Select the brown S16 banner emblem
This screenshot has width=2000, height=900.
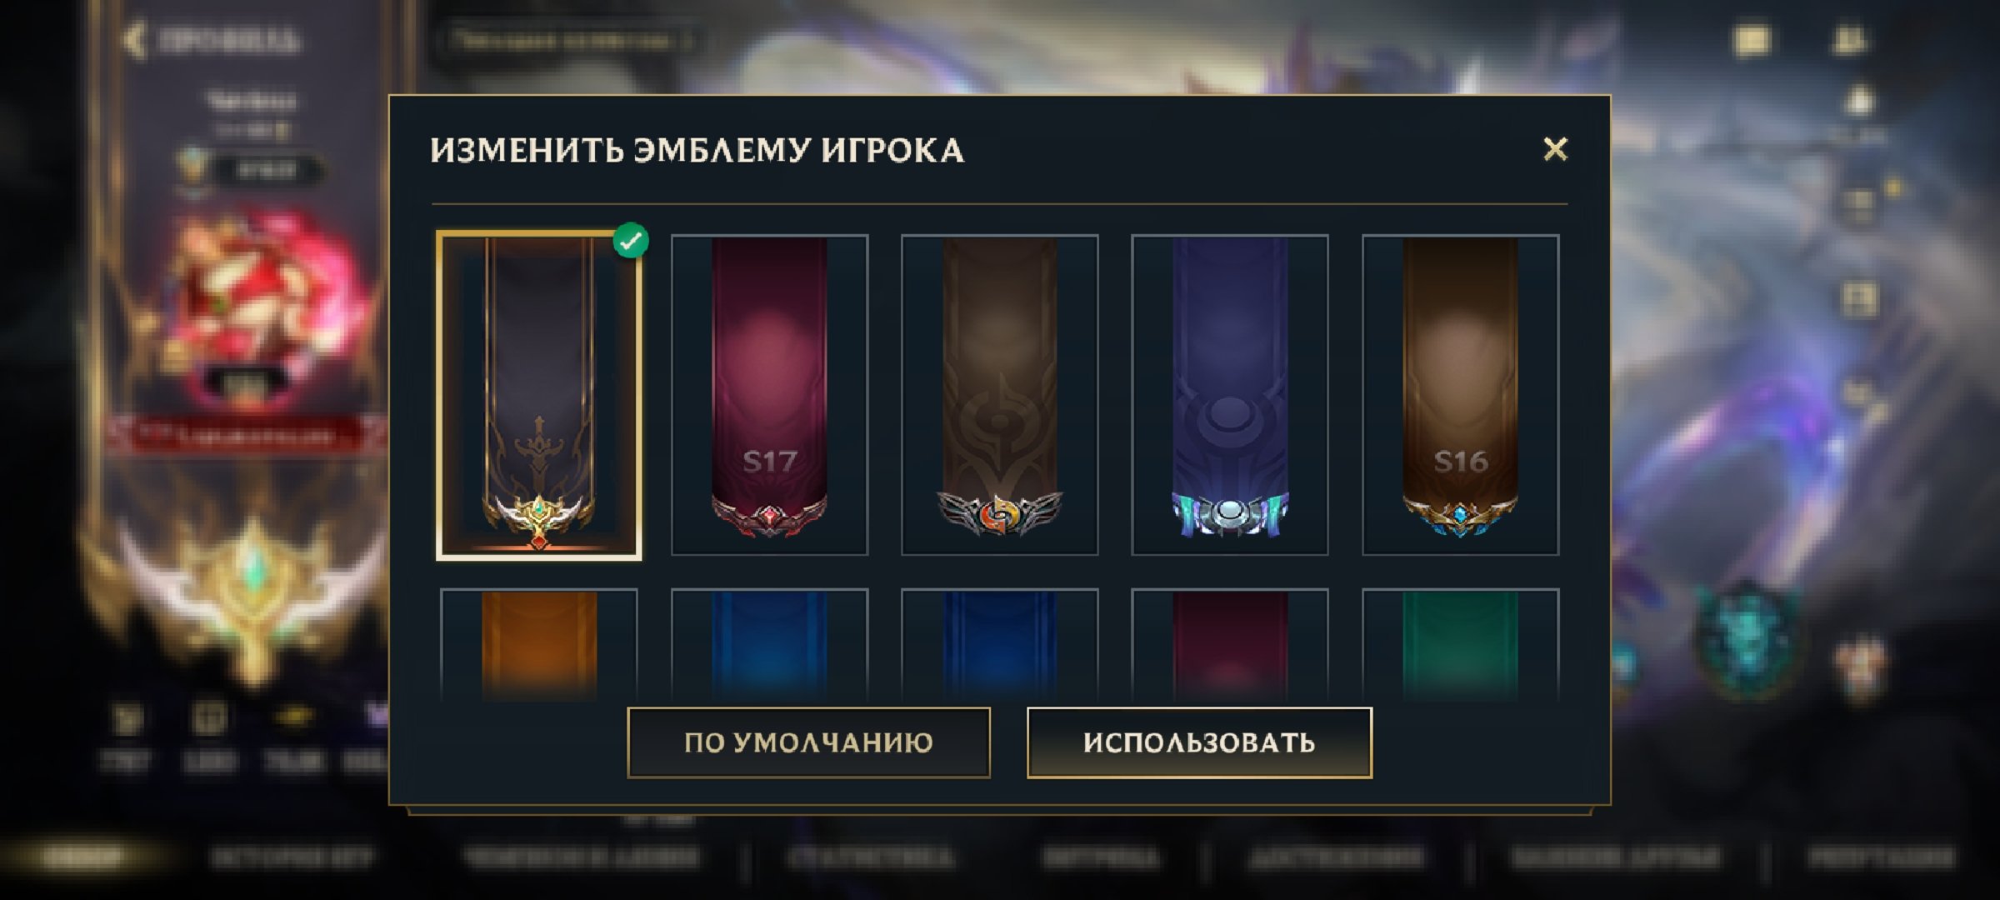[1460, 394]
